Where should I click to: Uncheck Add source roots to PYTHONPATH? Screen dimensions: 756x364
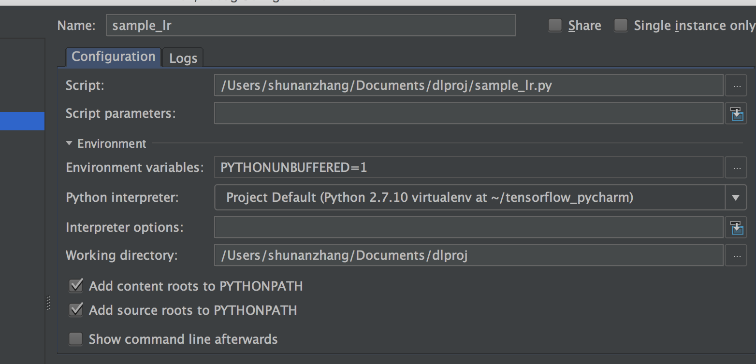76,309
